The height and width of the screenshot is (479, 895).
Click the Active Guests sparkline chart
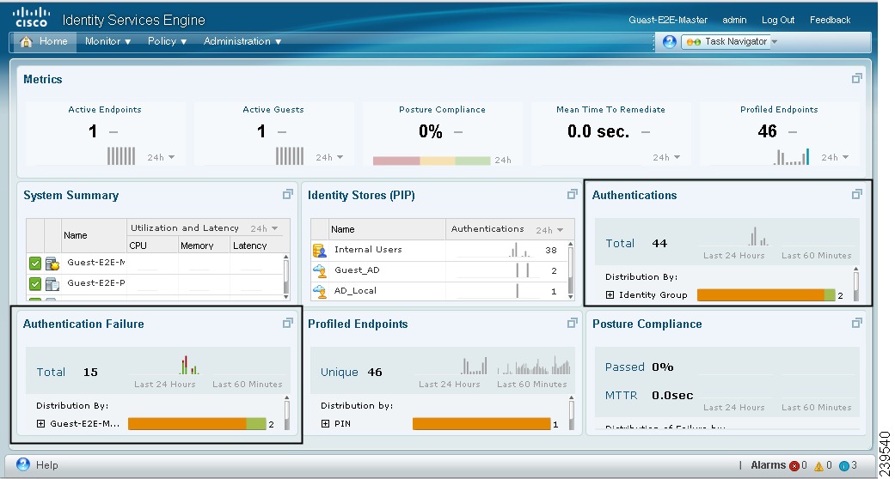tap(290, 155)
